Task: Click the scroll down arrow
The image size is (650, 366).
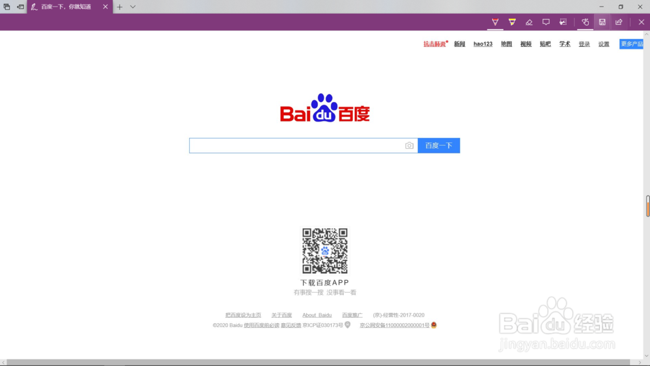Action: point(647,356)
